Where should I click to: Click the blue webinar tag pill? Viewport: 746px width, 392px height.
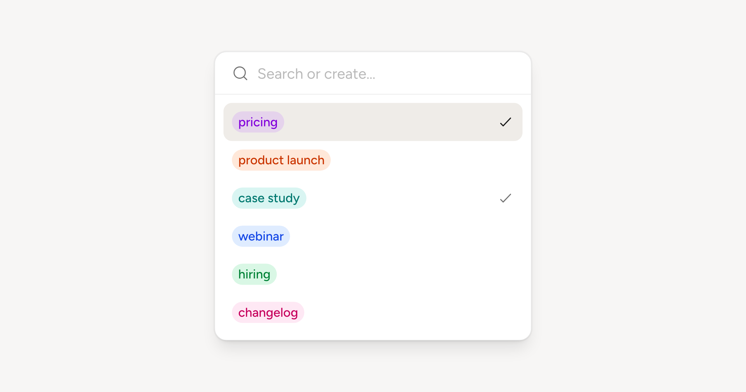point(261,236)
